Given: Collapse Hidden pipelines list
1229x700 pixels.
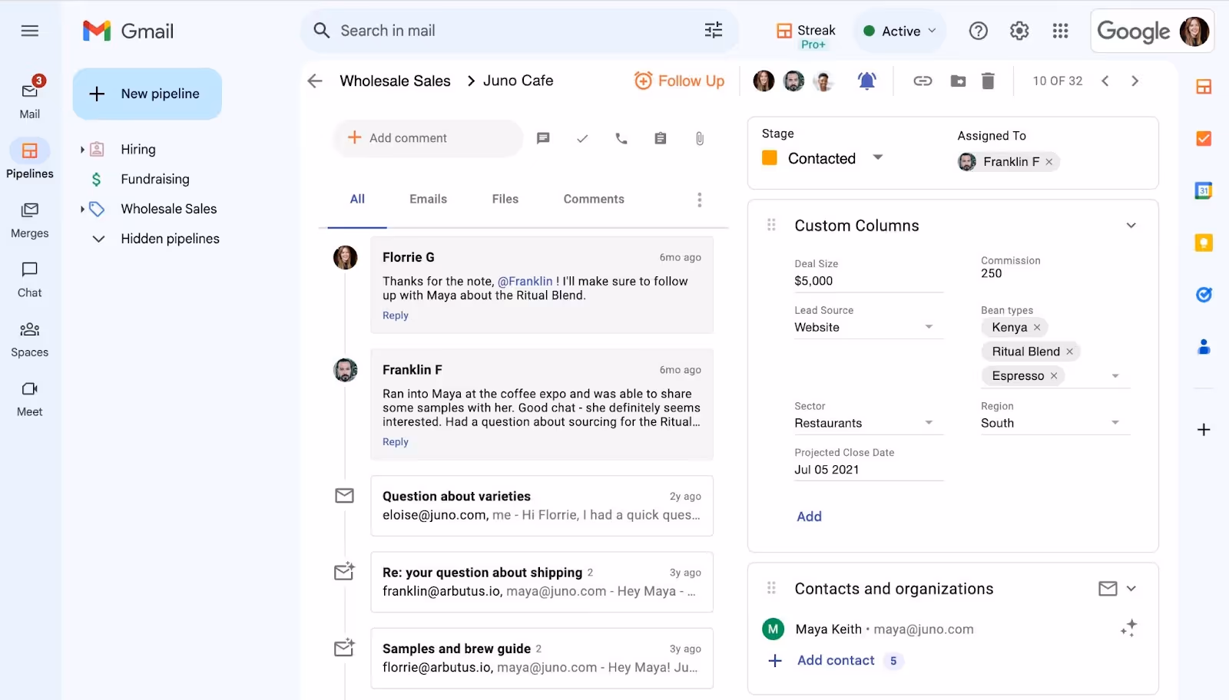Looking at the screenshot, I should [98, 239].
